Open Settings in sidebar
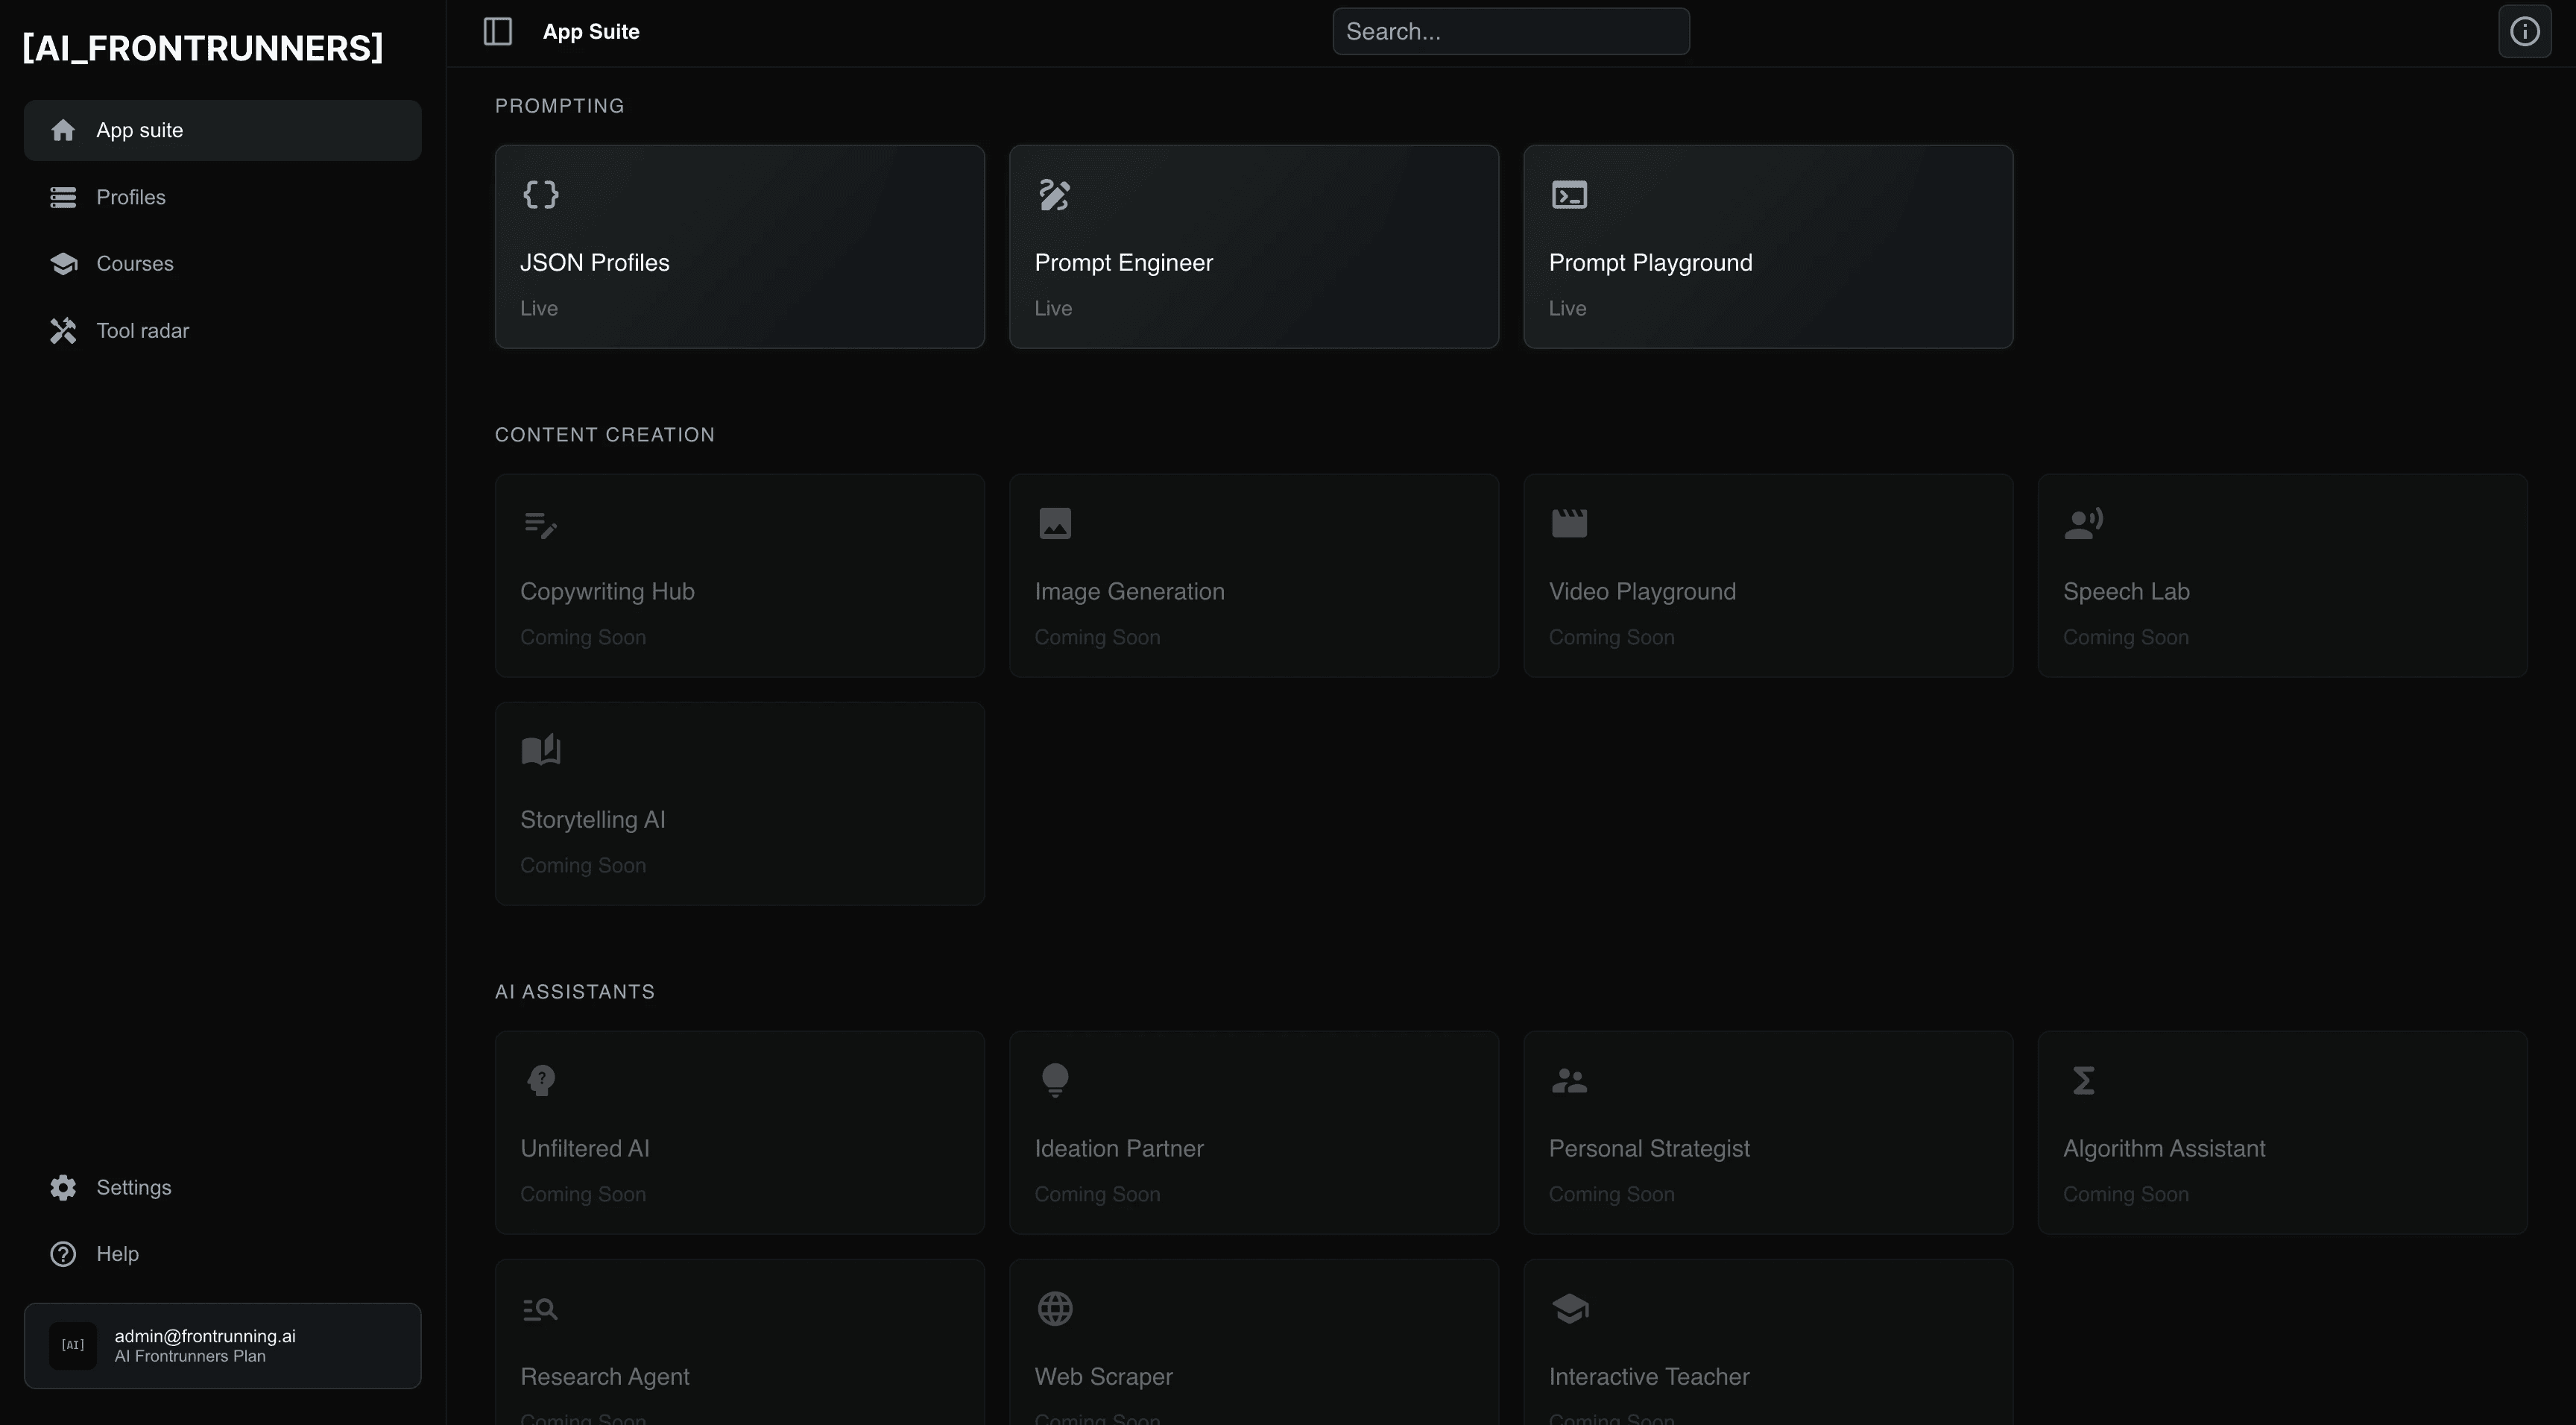Screen dimensions: 2576x1425 click(x=222, y=1187)
